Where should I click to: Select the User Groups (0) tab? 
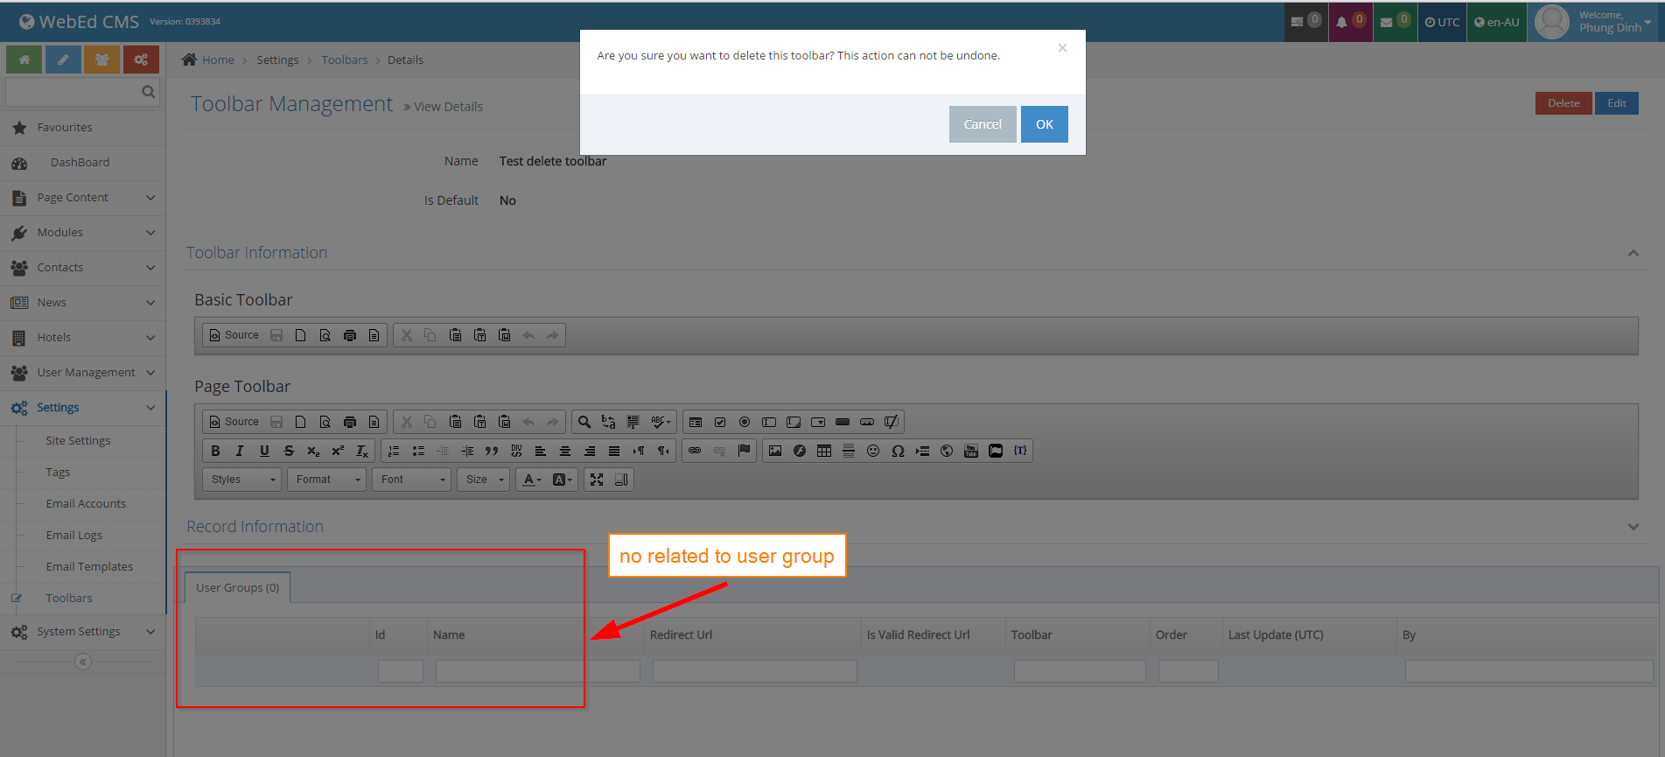click(x=237, y=587)
